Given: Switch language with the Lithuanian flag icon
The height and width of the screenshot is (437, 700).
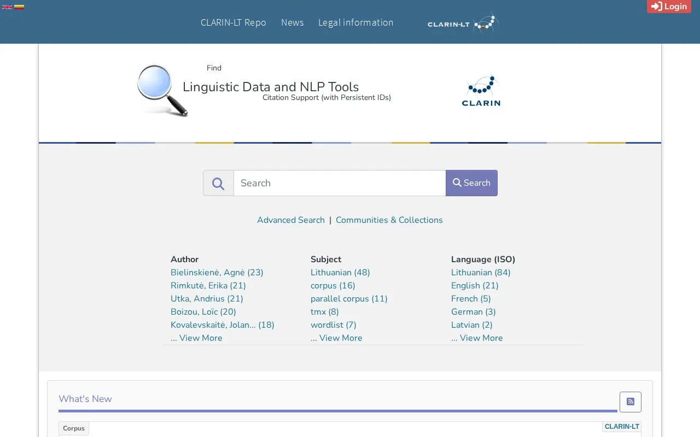Looking at the screenshot, I should point(19,7).
